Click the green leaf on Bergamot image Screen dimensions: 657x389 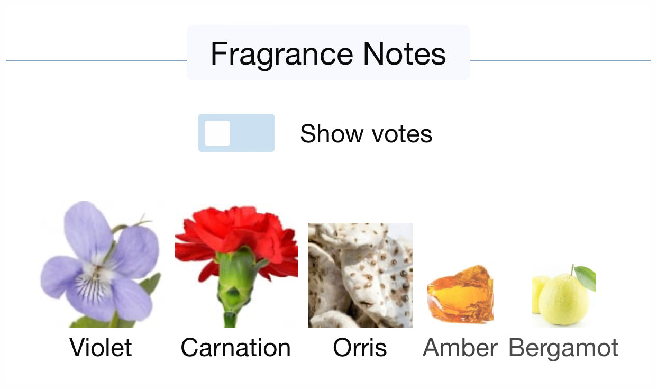pyautogui.click(x=585, y=277)
